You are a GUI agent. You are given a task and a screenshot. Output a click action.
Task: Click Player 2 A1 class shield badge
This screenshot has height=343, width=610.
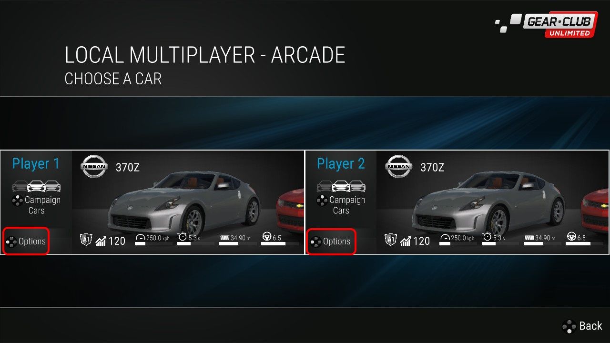coord(390,240)
